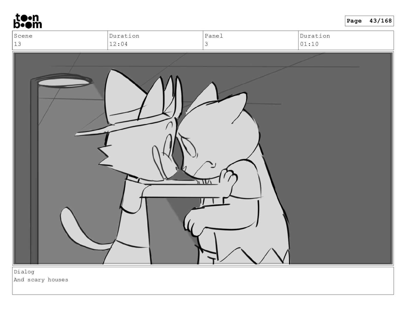Click the Dialog label
The width and height of the screenshot is (406, 313).
(x=24, y=272)
